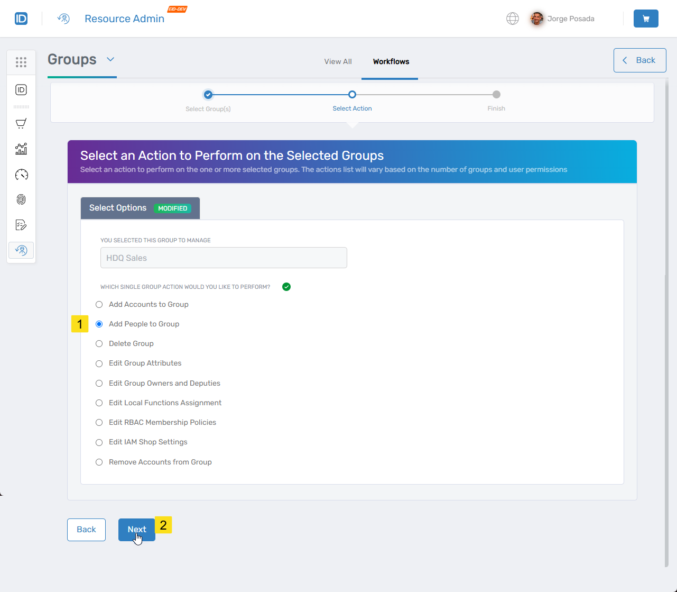Choose the Delete Group action
This screenshot has height=592, width=677.
(99, 343)
